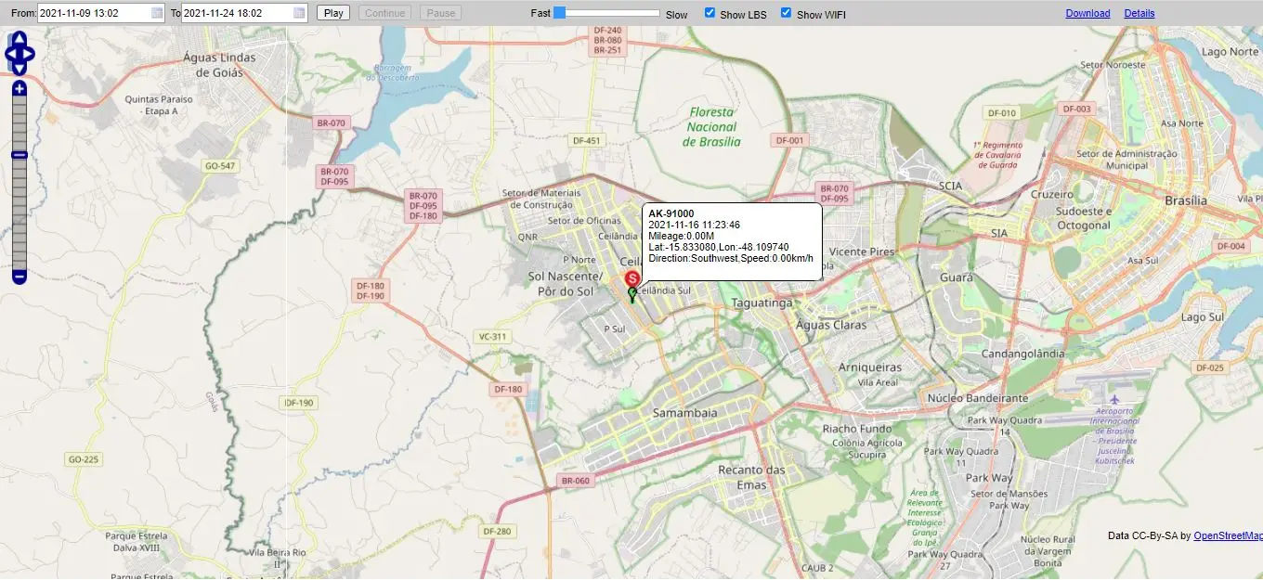This screenshot has height=580, width=1263.
Task: Zoom out using the minus button
Action: 20,276
